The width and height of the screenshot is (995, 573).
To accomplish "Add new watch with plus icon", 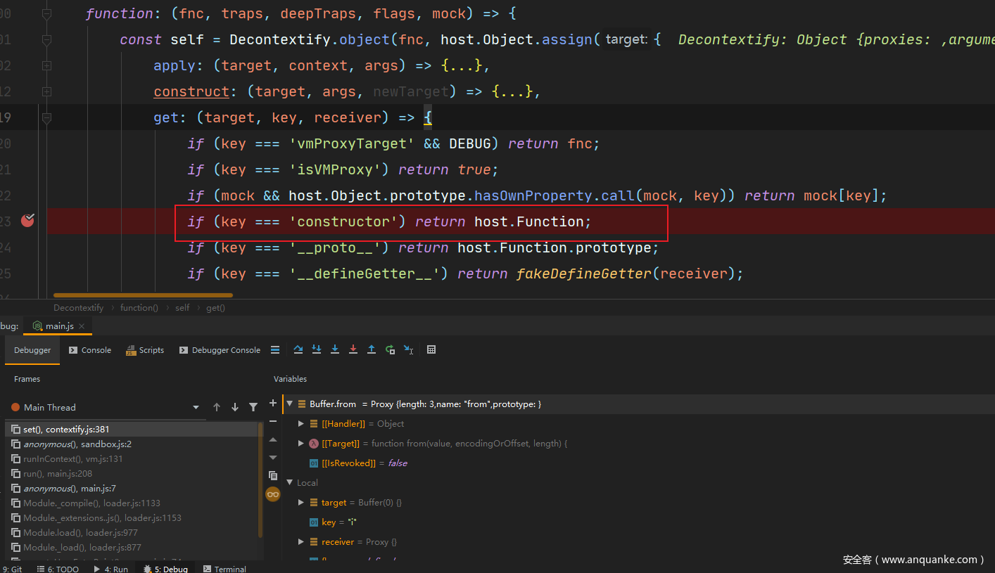I will (x=273, y=404).
